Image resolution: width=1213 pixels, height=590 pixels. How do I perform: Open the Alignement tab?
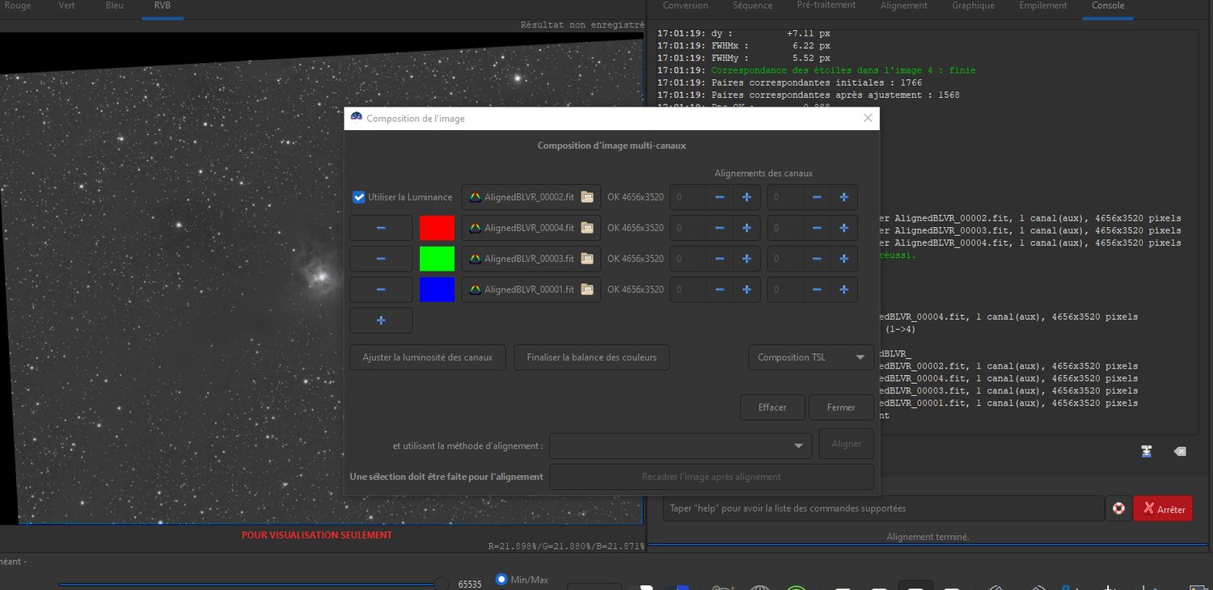[x=904, y=6]
